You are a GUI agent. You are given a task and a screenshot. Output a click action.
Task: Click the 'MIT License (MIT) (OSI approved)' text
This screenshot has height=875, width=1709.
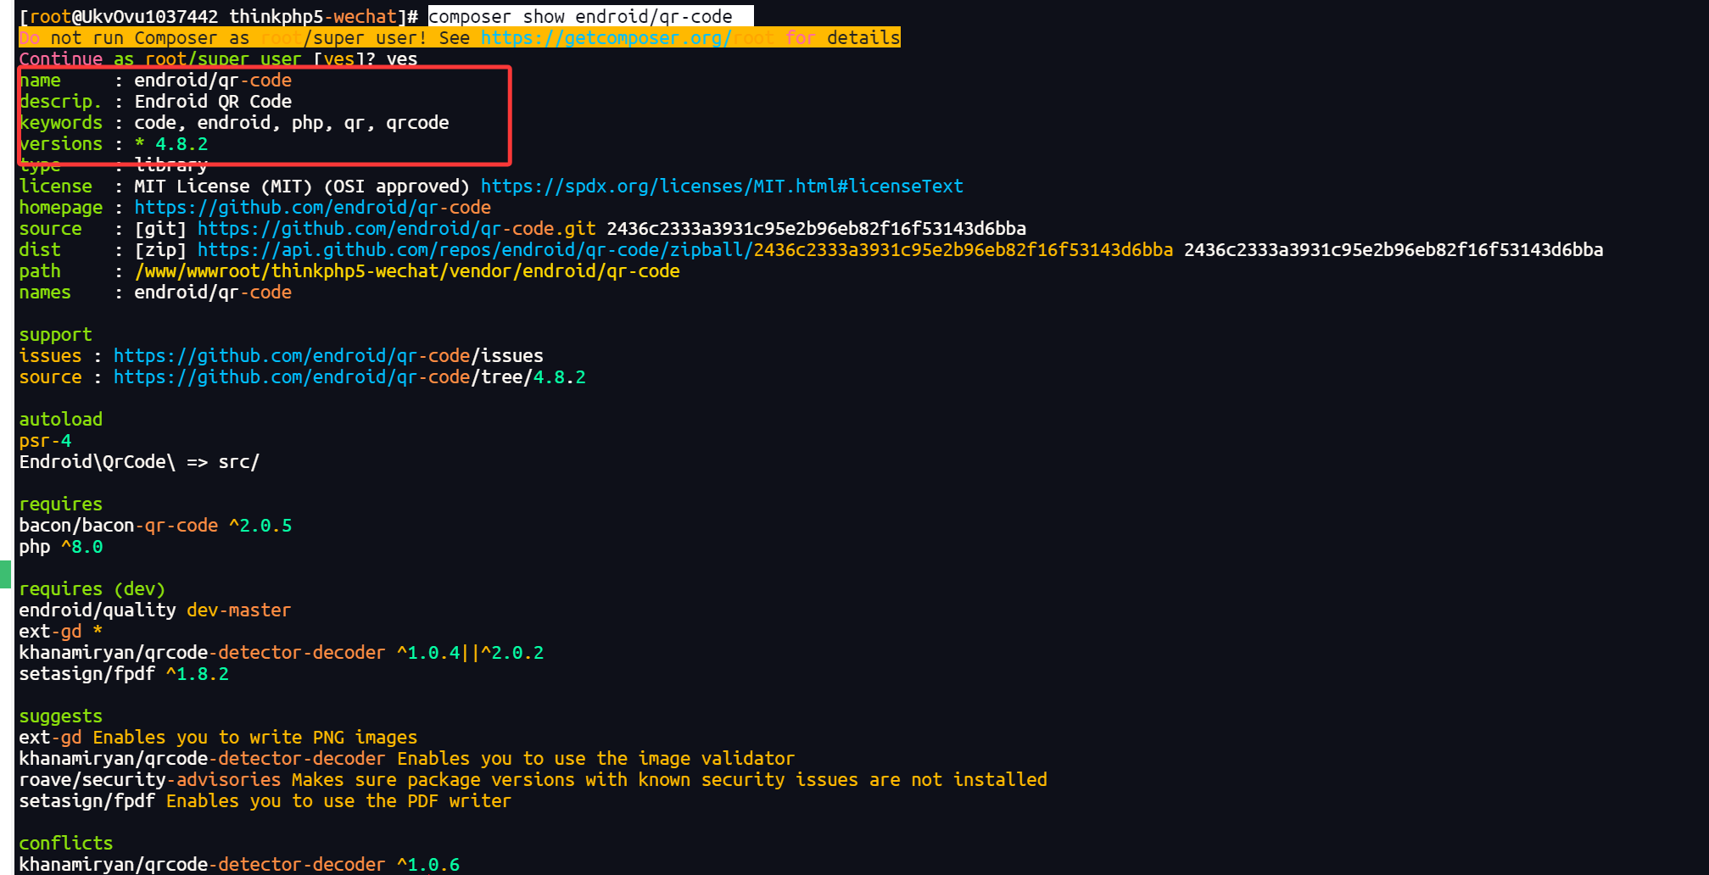pyautogui.click(x=302, y=187)
